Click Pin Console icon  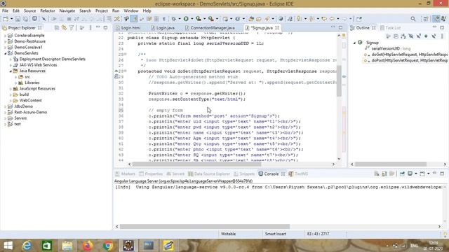(402, 174)
